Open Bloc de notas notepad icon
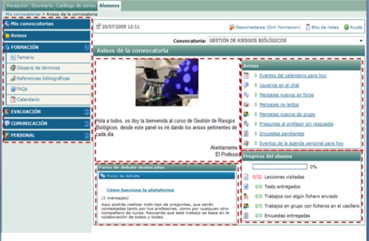369x241 pixels. [x=308, y=27]
